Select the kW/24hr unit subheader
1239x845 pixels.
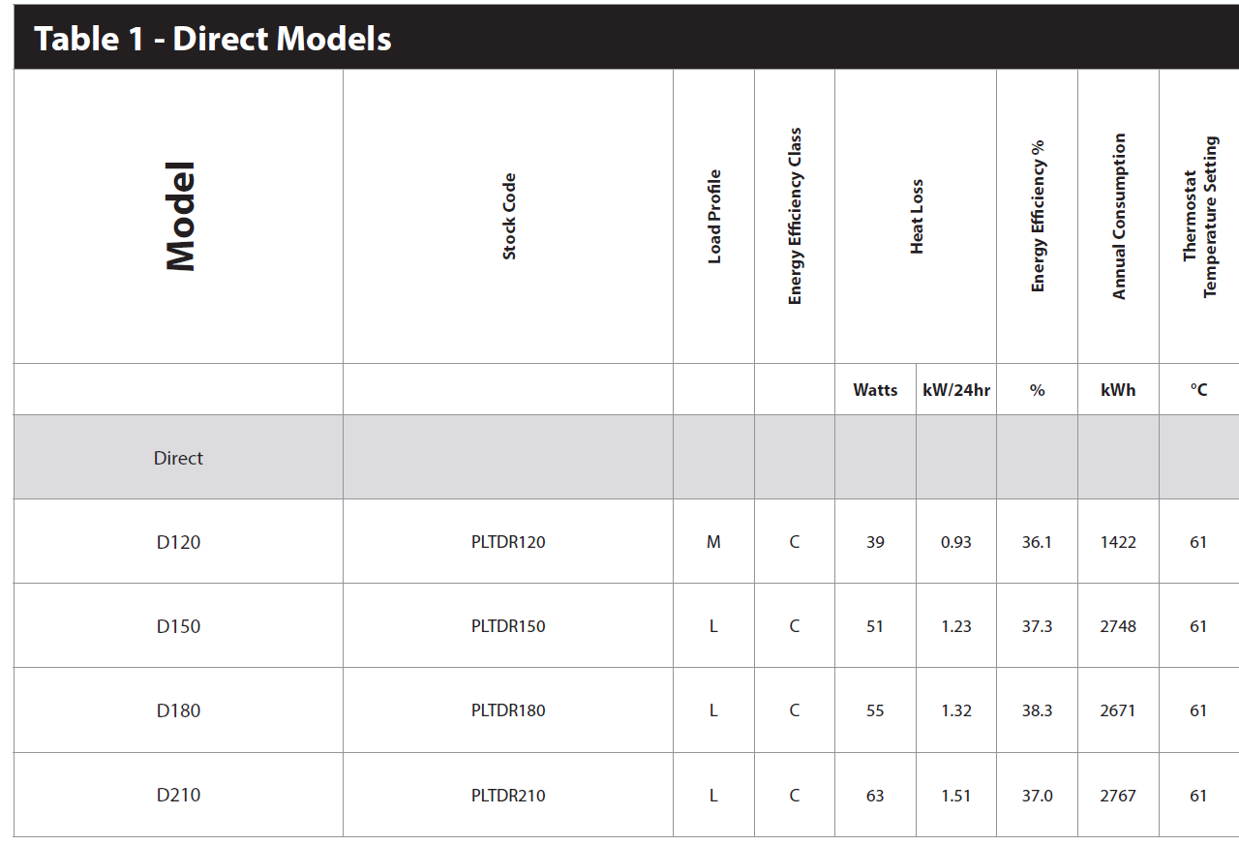pyautogui.click(x=956, y=390)
